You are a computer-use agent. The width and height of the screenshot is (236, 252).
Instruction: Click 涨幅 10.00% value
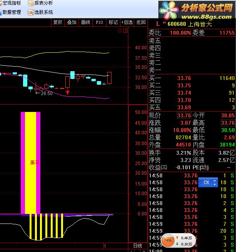(182, 130)
